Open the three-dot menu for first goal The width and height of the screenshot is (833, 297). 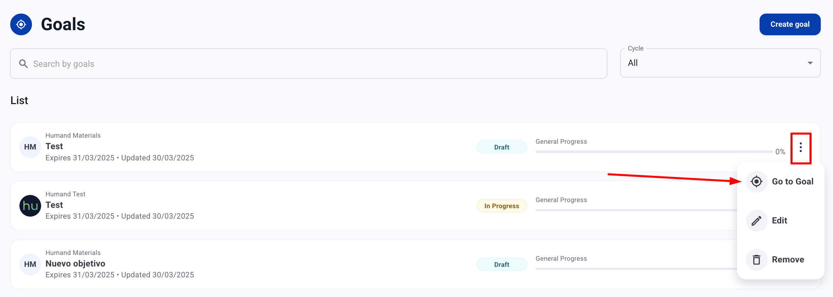coord(801,147)
